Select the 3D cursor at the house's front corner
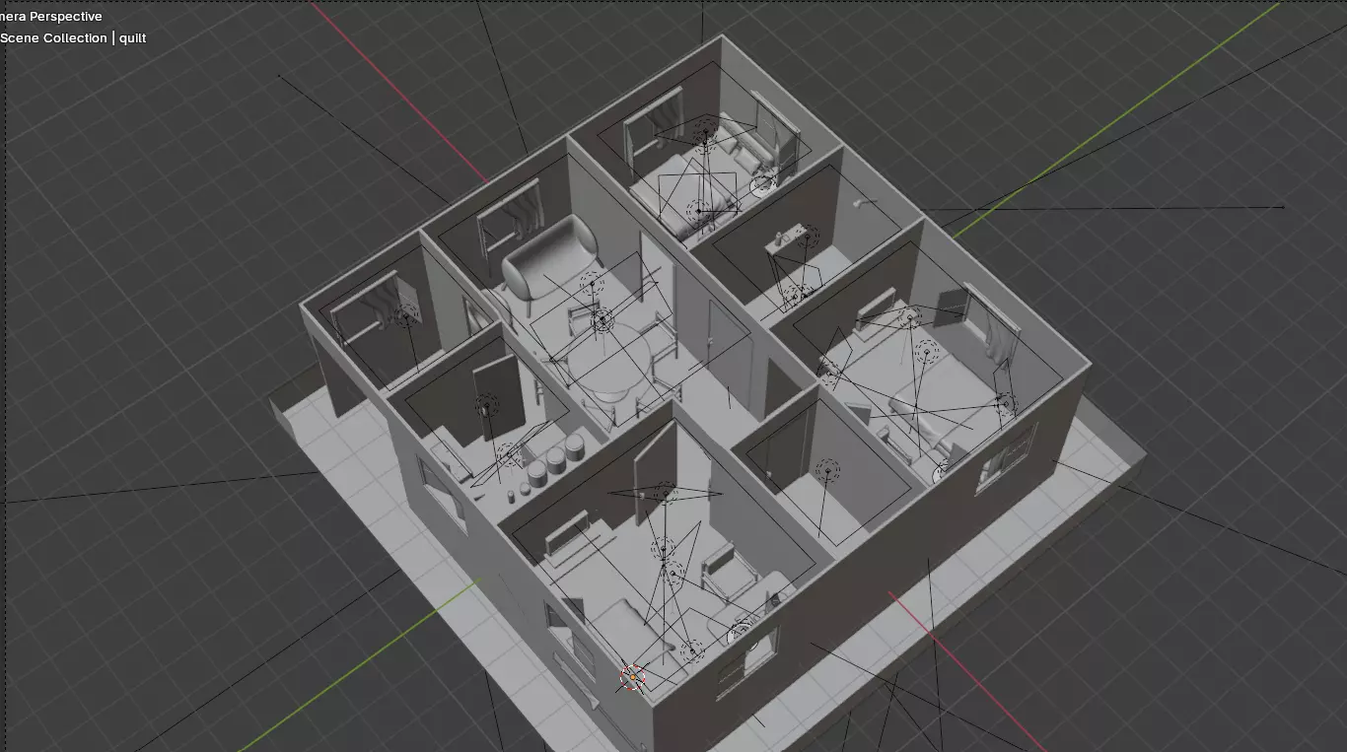Screen dimensions: 1347x752 click(x=632, y=678)
